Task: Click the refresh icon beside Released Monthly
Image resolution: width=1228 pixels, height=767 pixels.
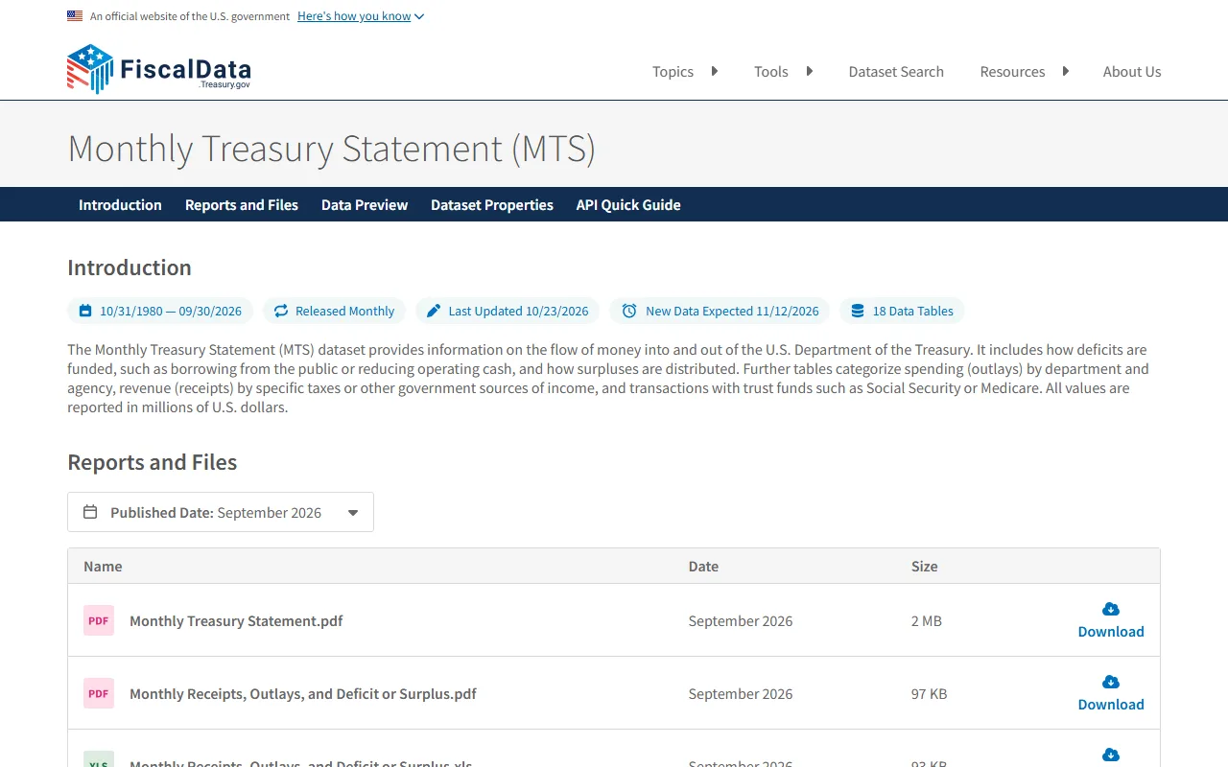Action: tap(281, 311)
